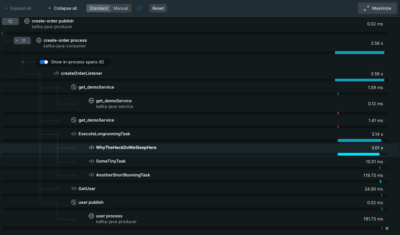Click the 119.73 ms duration value

click(x=373, y=175)
